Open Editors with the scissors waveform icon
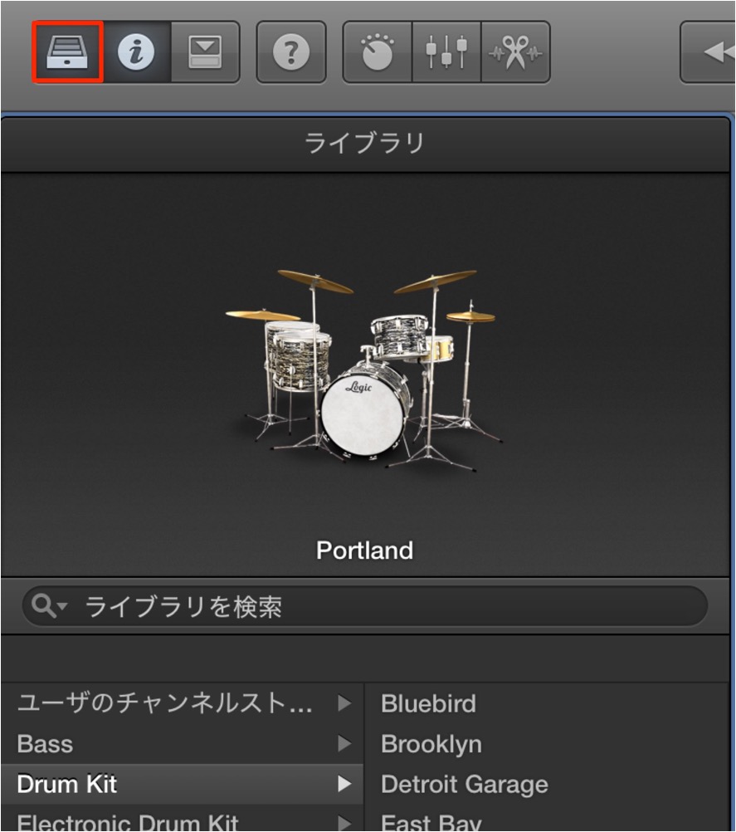 [515, 52]
